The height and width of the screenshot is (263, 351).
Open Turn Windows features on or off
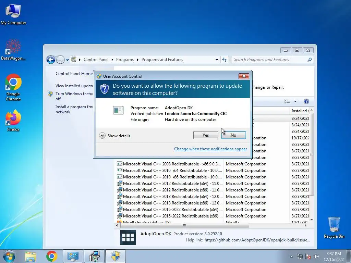point(74,96)
